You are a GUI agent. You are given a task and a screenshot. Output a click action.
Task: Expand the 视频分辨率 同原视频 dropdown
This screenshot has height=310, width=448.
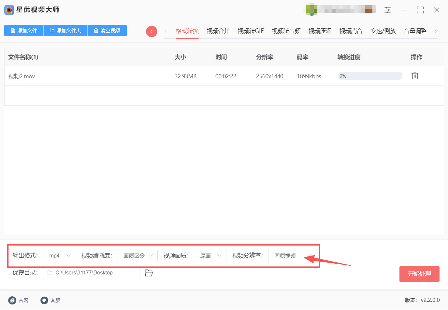pos(292,256)
